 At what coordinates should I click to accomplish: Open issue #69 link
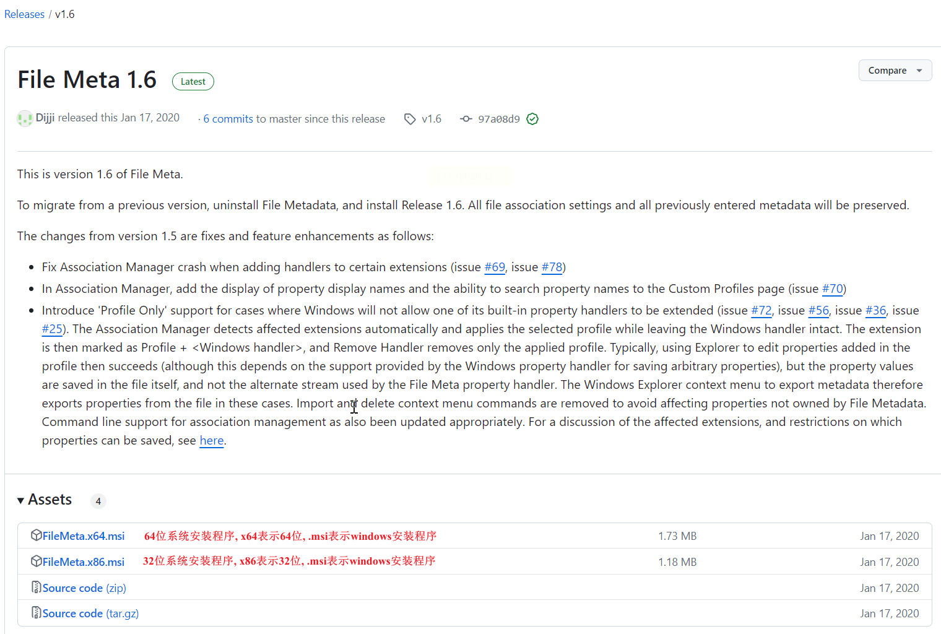click(x=495, y=267)
